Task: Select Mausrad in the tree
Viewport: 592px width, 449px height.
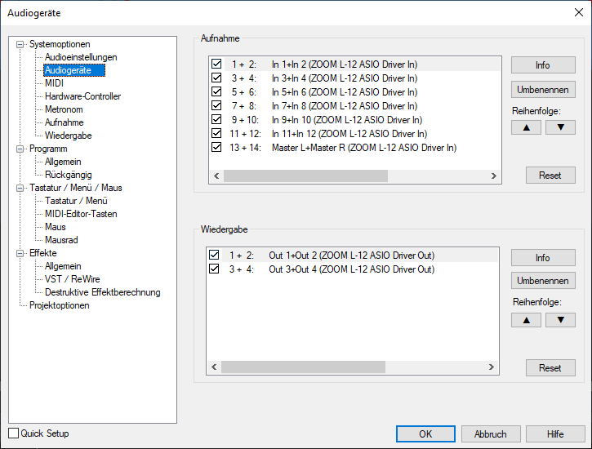Action: [61, 240]
